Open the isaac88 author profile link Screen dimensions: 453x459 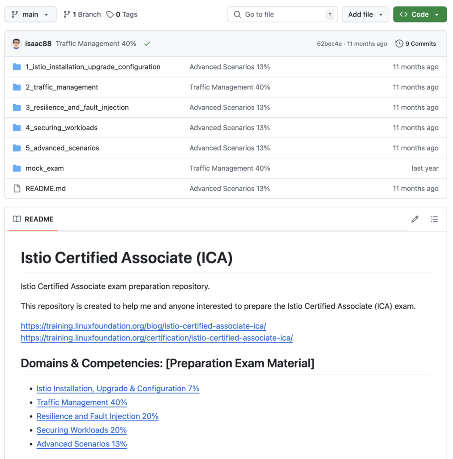point(38,43)
